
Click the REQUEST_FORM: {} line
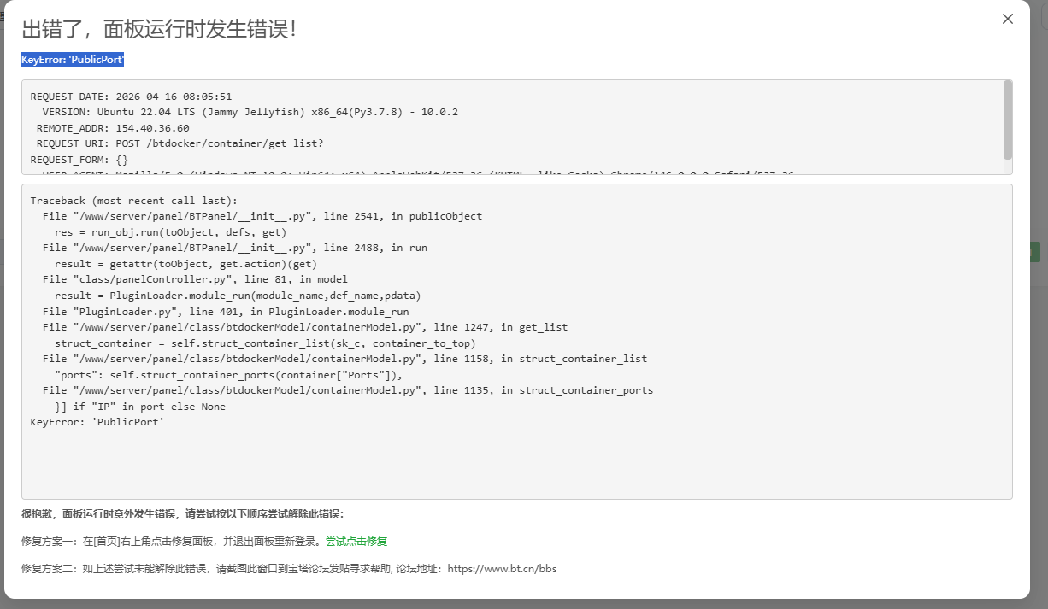79,160
